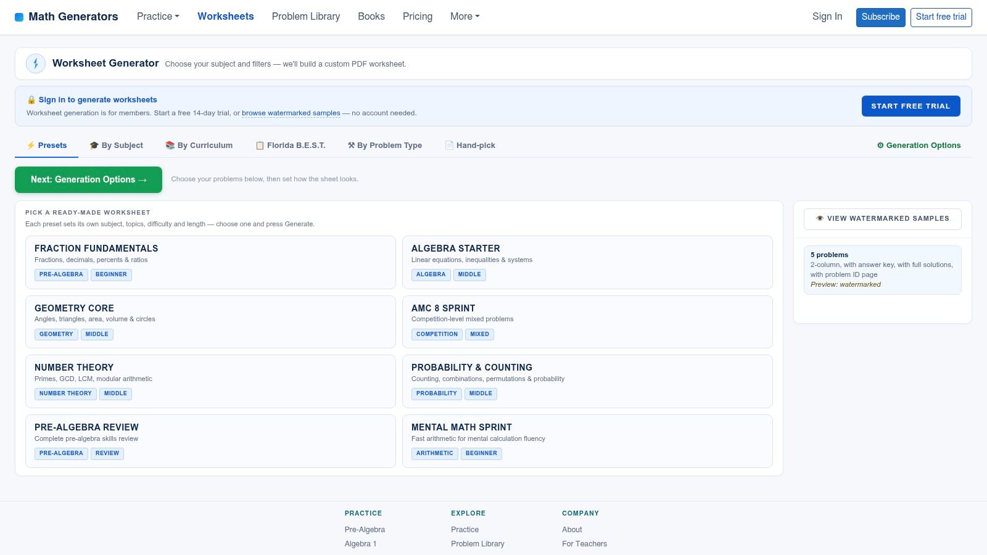Click the lightning bolt Worksheet Generator icon
The image size is (987, 555).
[36, 64]
